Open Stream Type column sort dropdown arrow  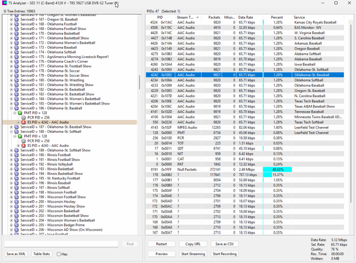tap(197, 17)
